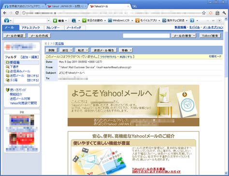Click the 受信箱 folder icon
229x176 pixels.
pyautogui.click(x=7, y=63)
